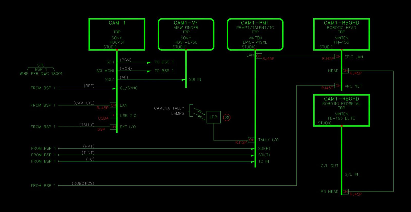The height and width of the screenshot is (212, 411).
Task: Click the (PMT) wire label
Action: coord(89,146)
